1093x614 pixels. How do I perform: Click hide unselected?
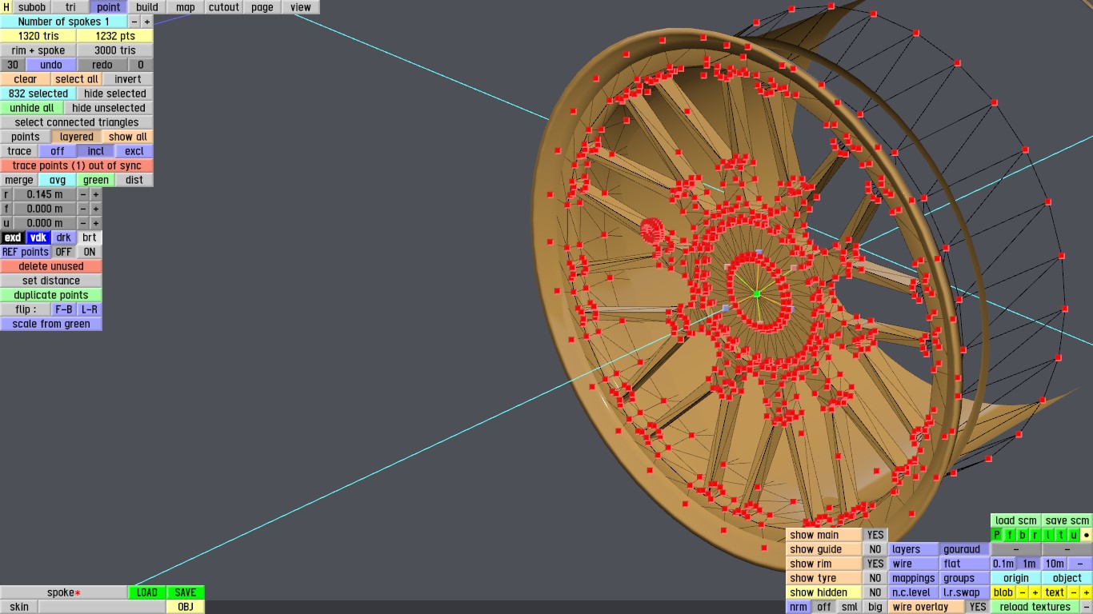coord(109,108)
